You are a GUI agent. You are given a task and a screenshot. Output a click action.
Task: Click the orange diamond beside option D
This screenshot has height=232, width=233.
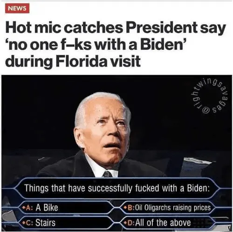[125, 223]
